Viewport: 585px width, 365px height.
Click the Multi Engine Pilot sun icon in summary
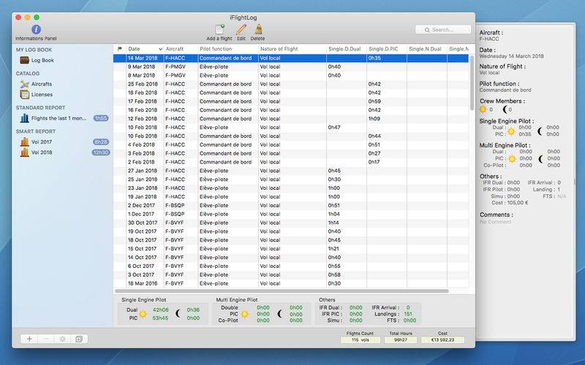click(245, 314)
